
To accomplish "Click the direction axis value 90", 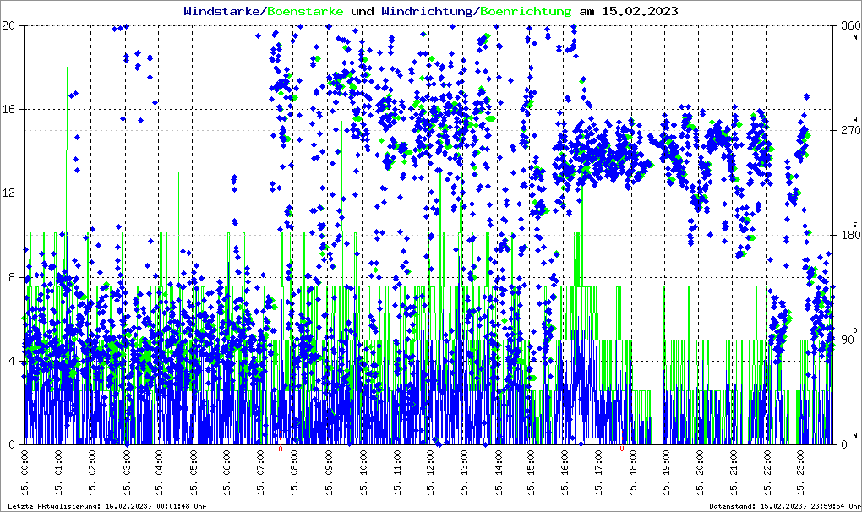I will [x=848, y=340].
